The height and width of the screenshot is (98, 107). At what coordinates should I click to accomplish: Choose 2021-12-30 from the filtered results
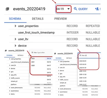(x=83, y=75)
